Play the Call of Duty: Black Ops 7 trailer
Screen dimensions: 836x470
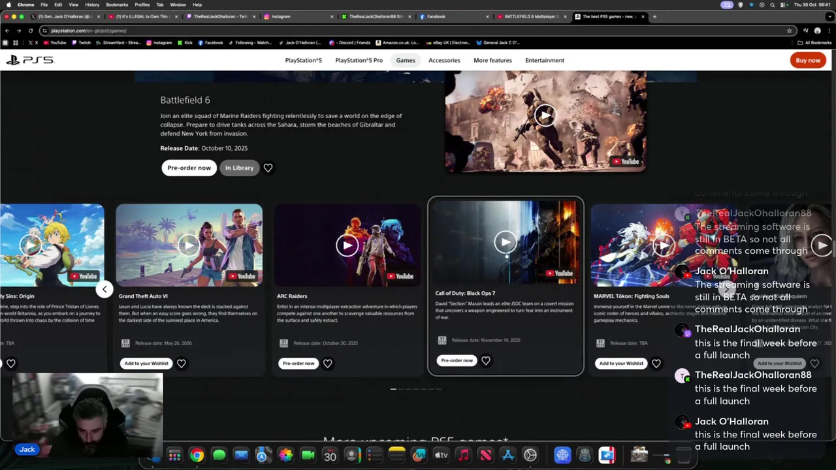tap(505, 242)
